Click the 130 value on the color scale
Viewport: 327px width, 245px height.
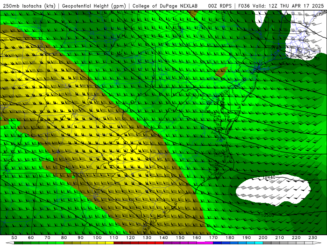[x=147, y=238]
